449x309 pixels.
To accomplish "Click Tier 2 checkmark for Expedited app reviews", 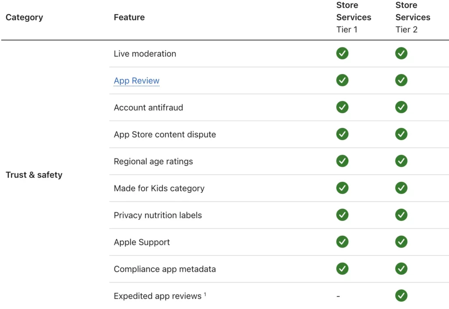I will 401,296.
